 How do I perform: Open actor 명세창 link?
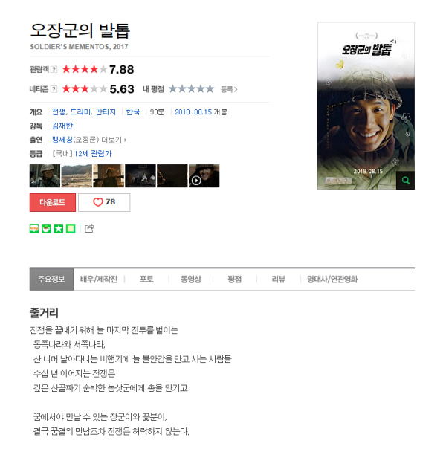tap(62, 140)
